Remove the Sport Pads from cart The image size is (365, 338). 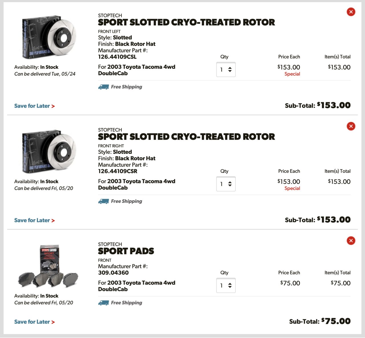pyautogui.click(x=351, y=241)
